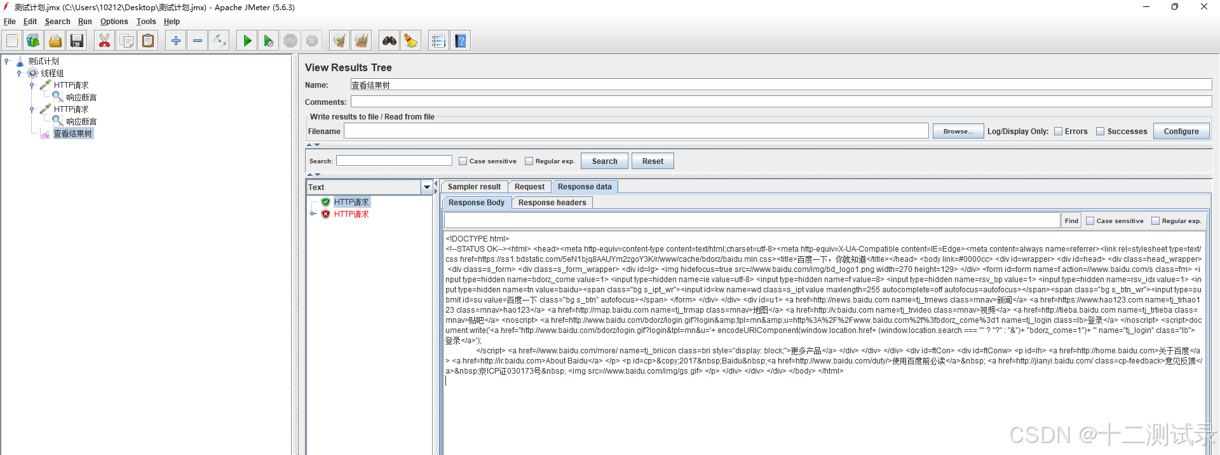Click the Clear All double broom icon
1220x455 pixels.
coord(362,41)
